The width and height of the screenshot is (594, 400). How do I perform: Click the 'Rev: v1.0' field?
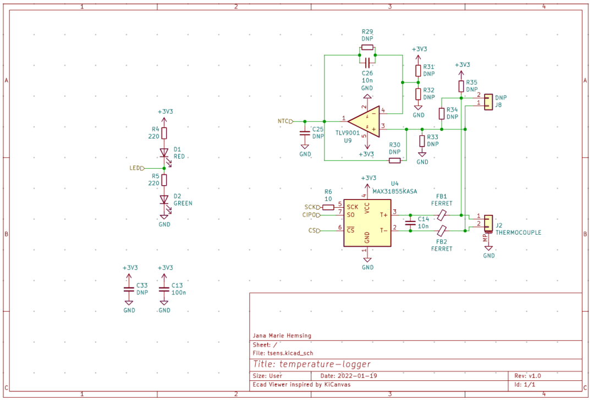[527, 376]
